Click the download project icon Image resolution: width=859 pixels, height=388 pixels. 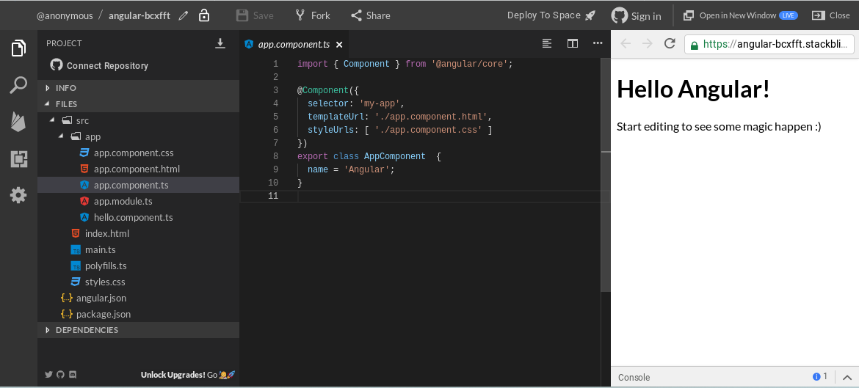coord(220,43)
